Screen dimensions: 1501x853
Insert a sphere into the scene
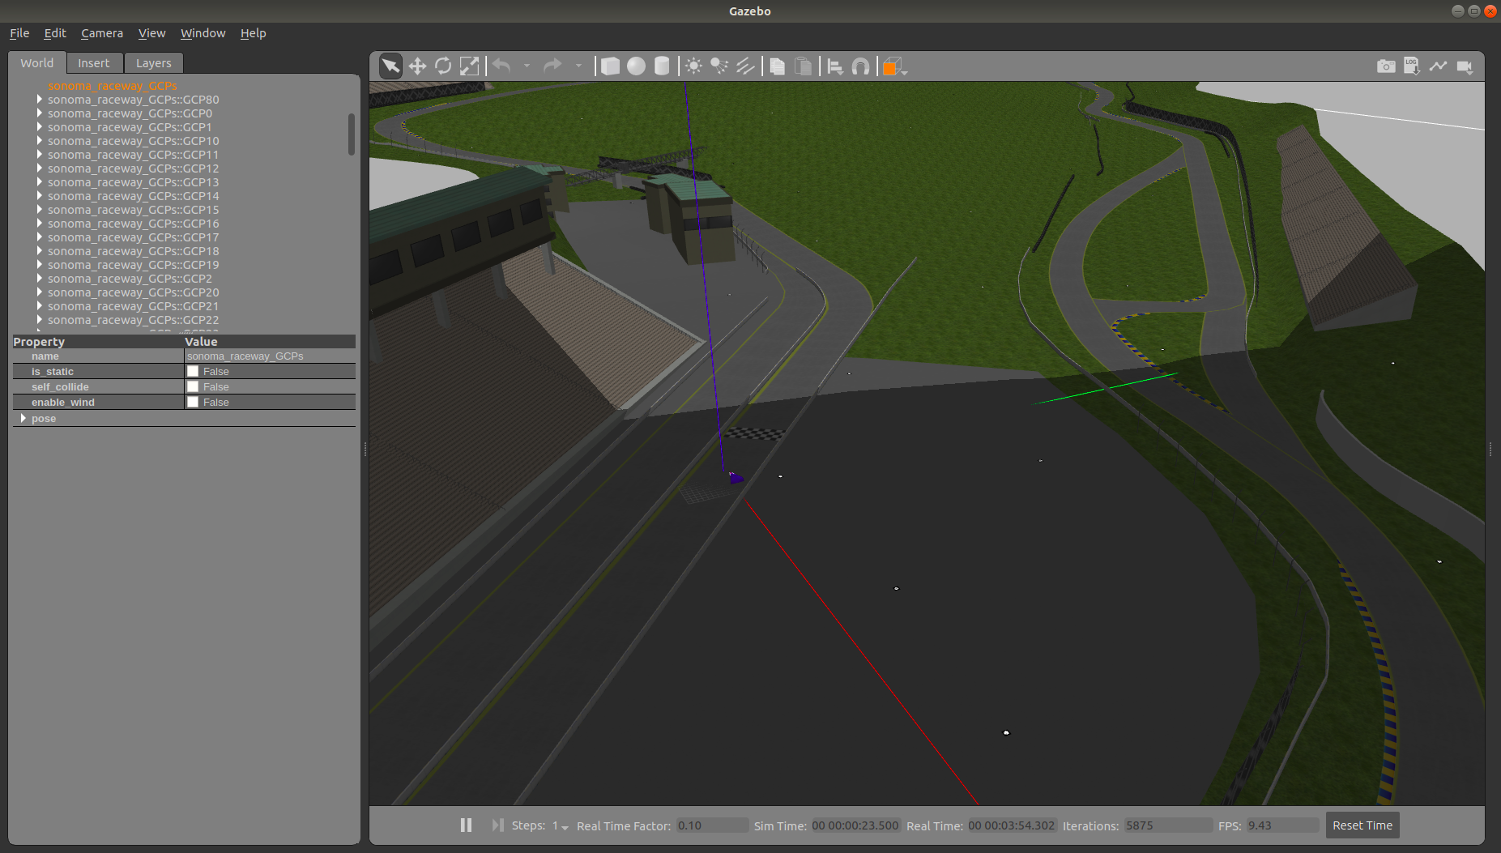coord(637,66)
